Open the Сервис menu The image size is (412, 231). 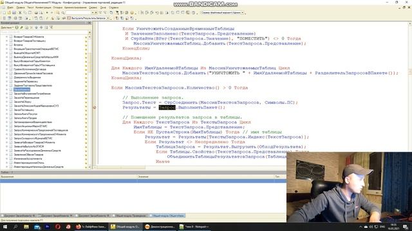pos(93,8)
